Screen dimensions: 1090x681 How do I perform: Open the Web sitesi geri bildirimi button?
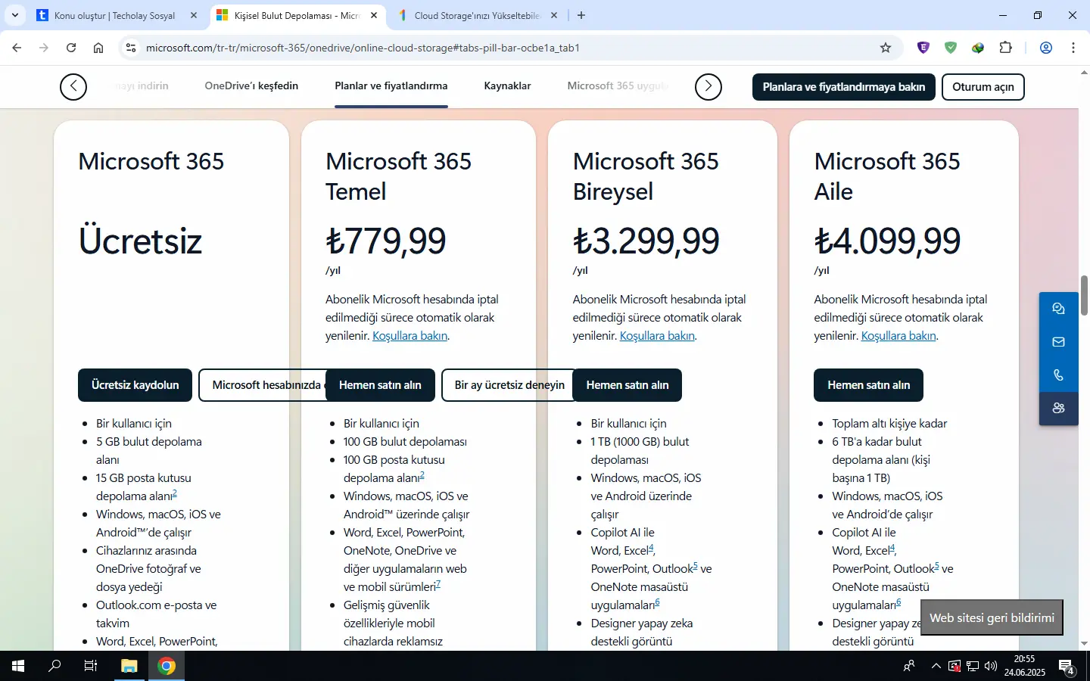pos(992,617)
